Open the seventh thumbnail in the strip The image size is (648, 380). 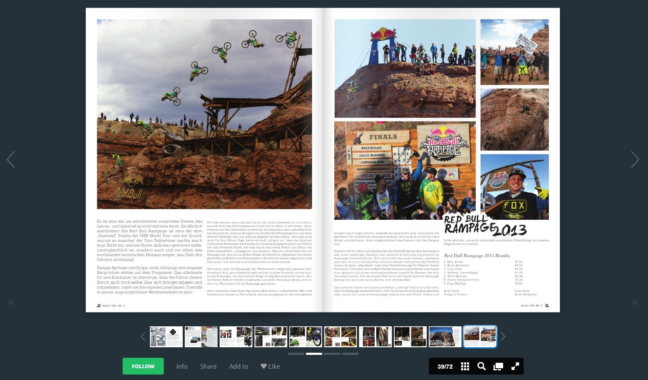pyautogui.click(x=375, y=336)
